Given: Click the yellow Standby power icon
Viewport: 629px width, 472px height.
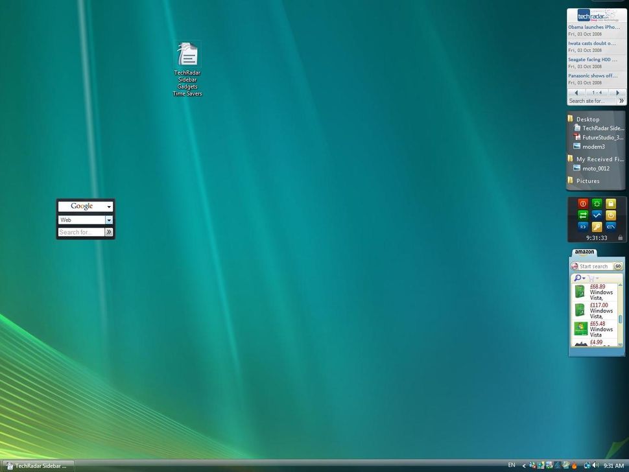Looking at the screenshot, I should pos(610,215).
